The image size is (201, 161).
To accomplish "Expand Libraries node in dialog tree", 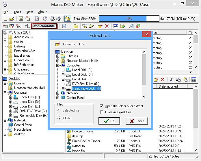I will (57, 56).
